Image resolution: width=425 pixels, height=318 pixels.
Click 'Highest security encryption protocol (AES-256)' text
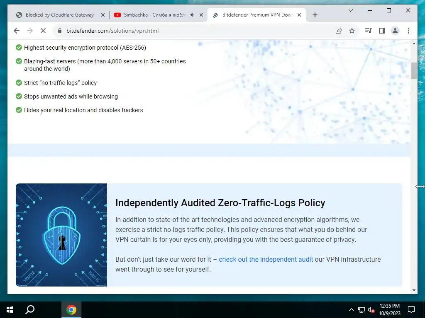pyautogui.click(x=85, y=48)
